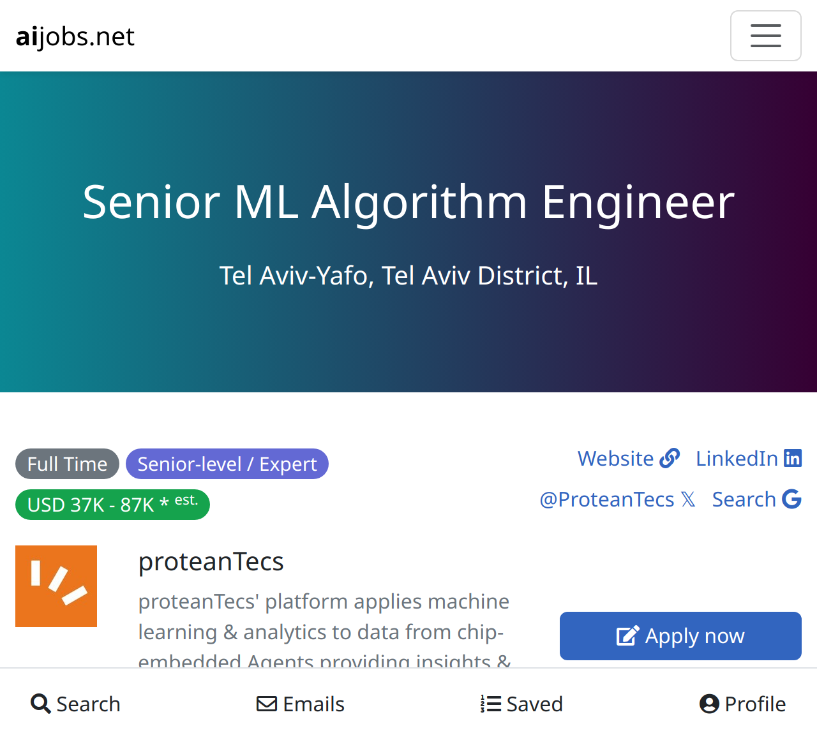Switch to the Emails tab

(301, 704)
